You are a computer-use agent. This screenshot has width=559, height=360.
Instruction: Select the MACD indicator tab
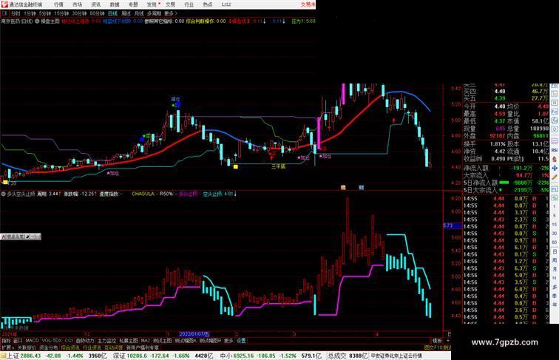click(x=32, y=341)
